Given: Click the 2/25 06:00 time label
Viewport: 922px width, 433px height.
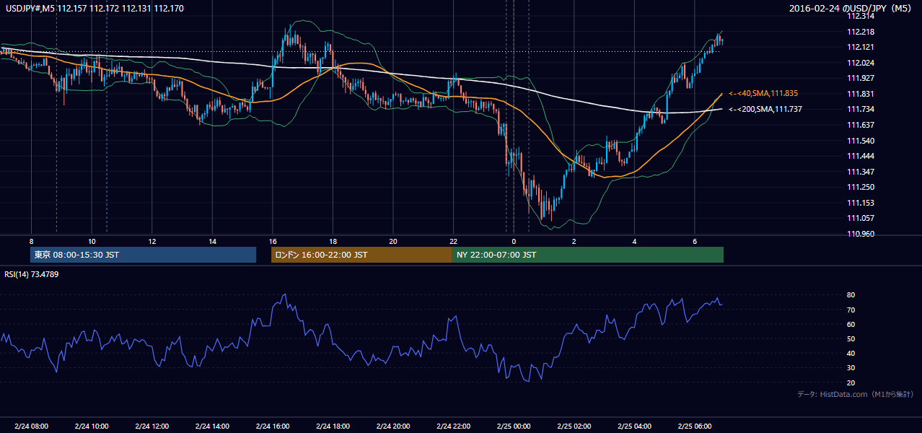Looking at the screenshot, I should [694, 427].
